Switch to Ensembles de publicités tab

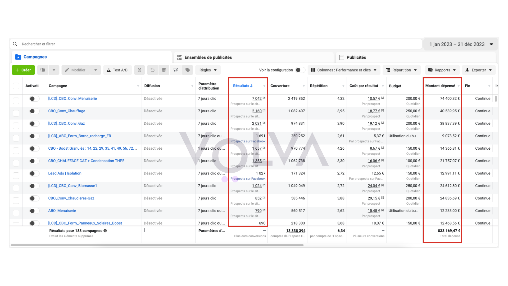pos(208,57)
